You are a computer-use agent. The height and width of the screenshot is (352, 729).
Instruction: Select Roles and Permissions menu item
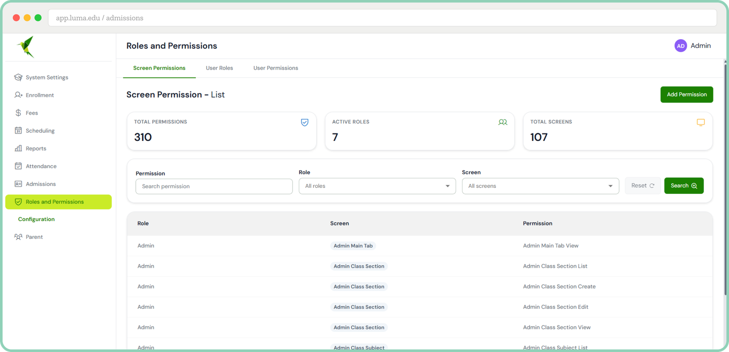click(x=58, y=202)
